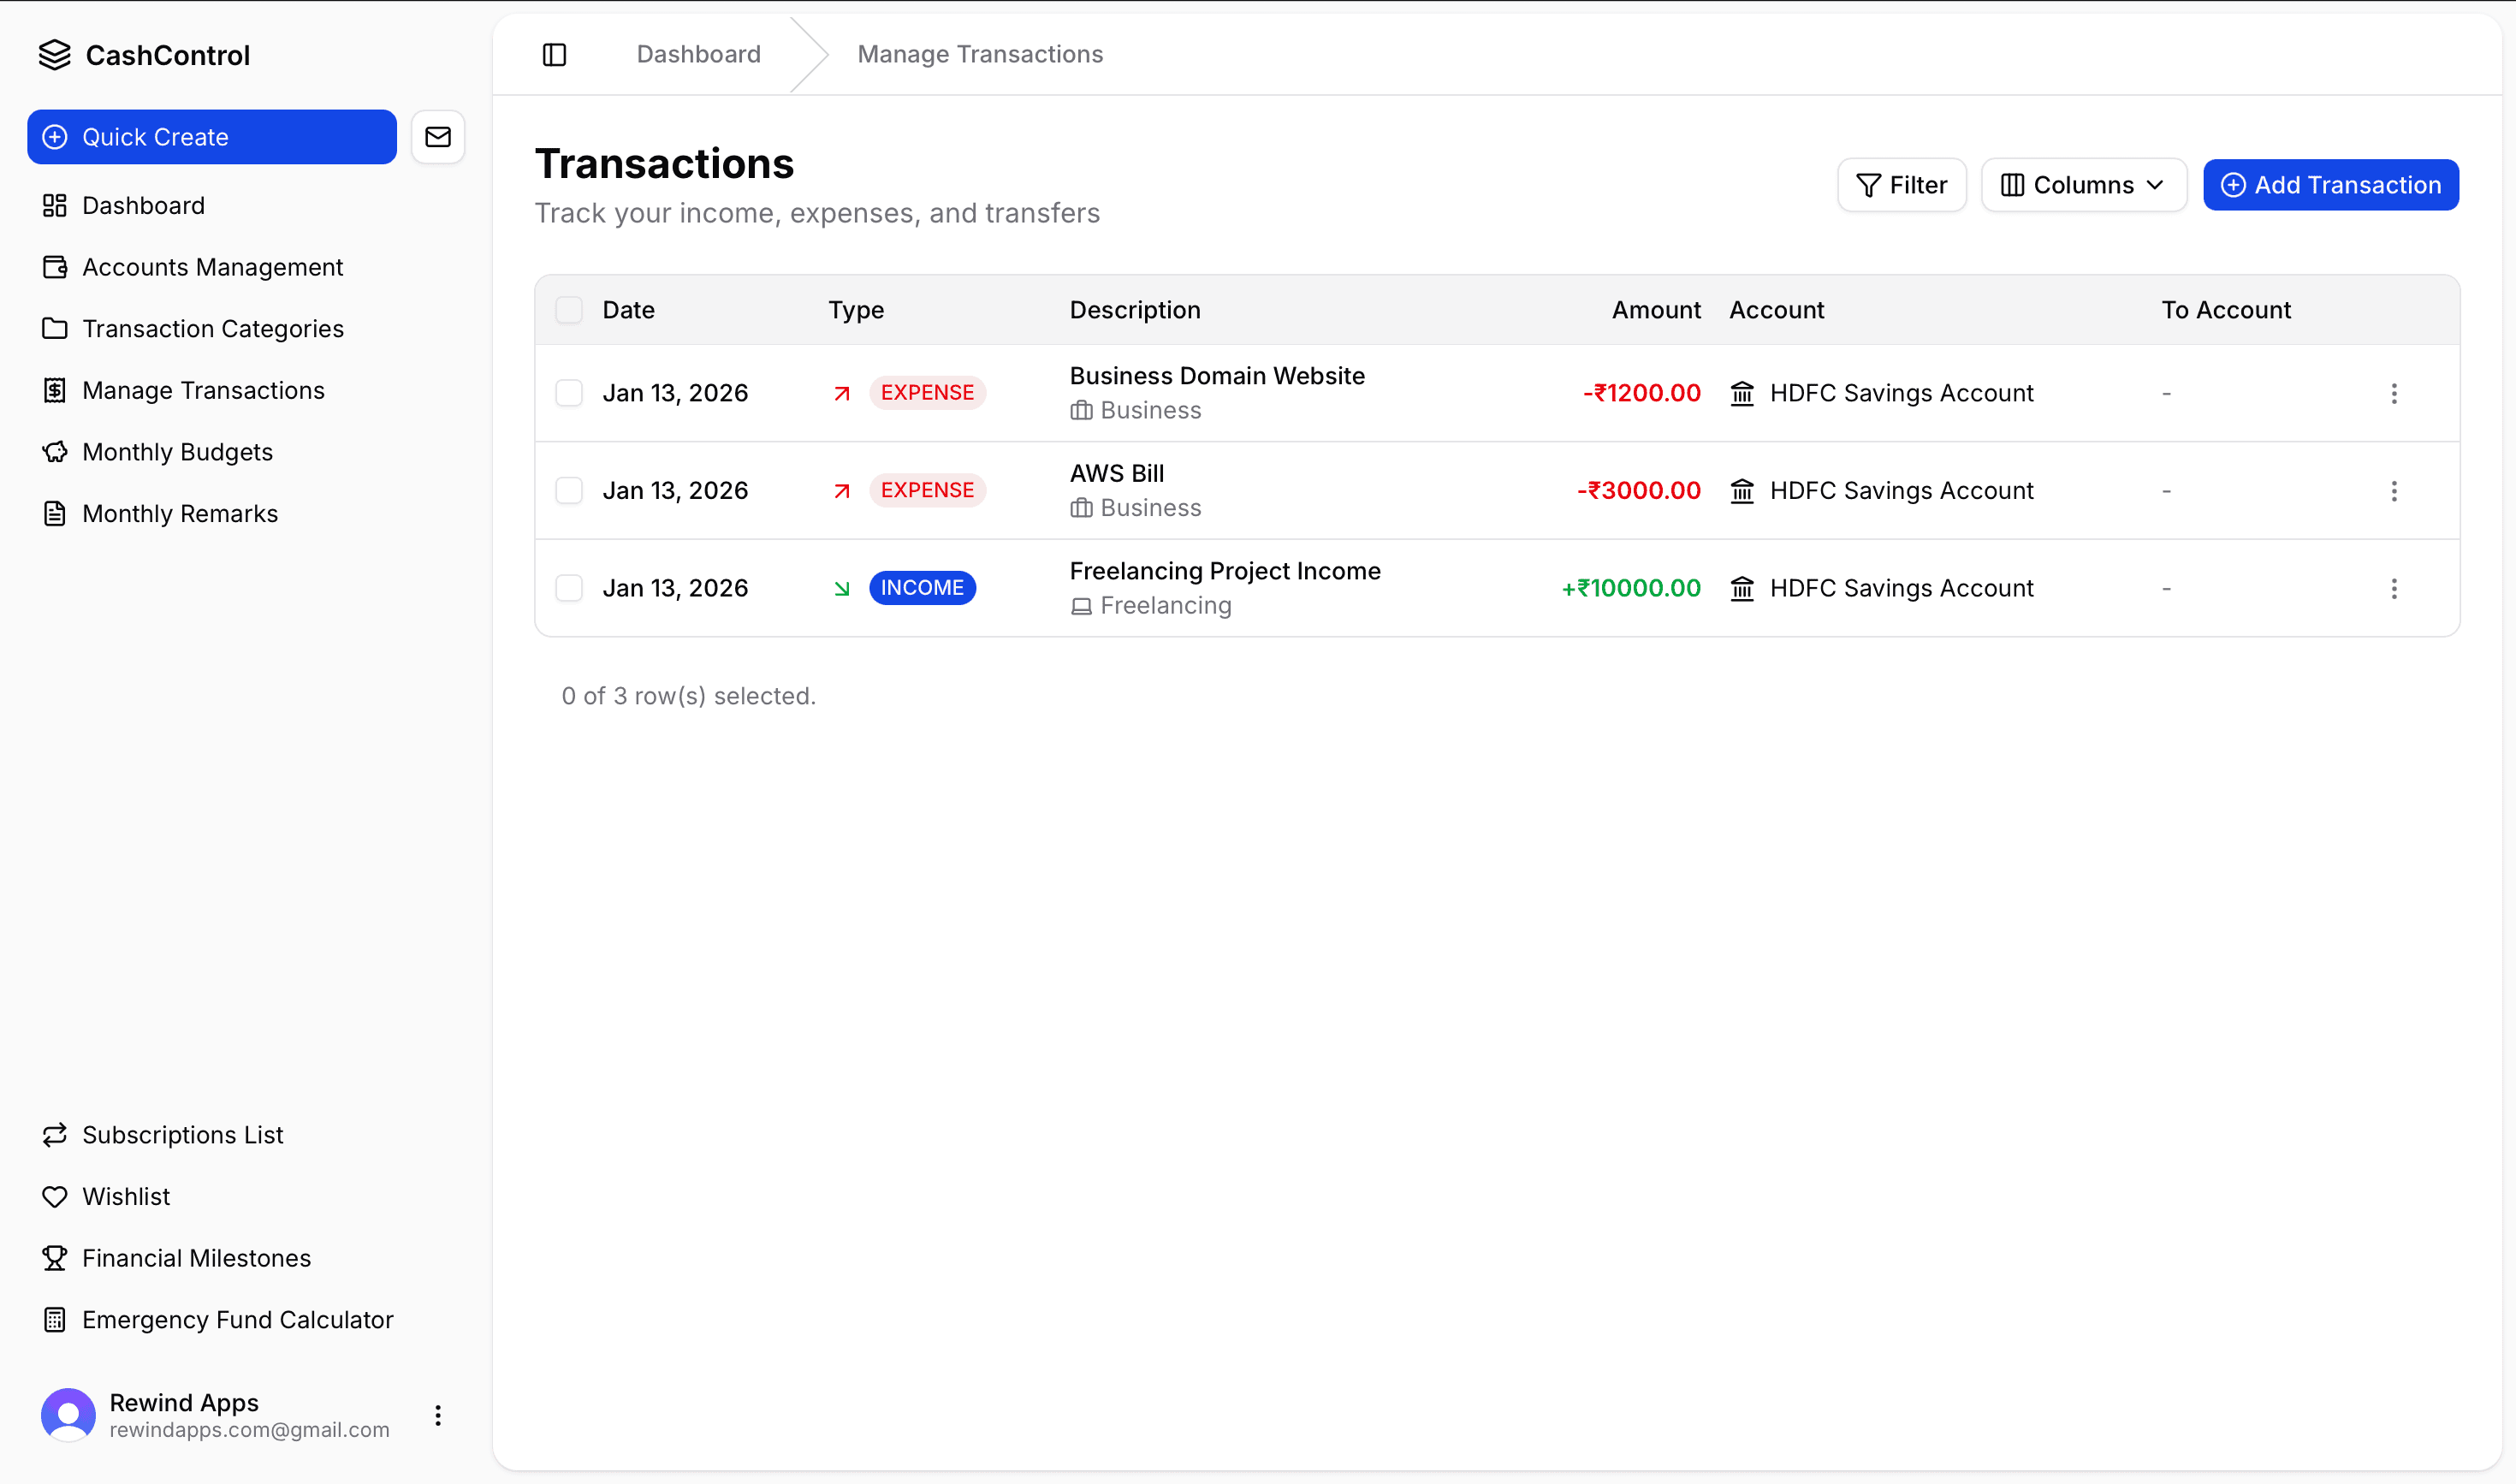This screenshot has height=1484, width=2516.
Task: Go to Accounts Management in sidebar
Action: (212, 267)
